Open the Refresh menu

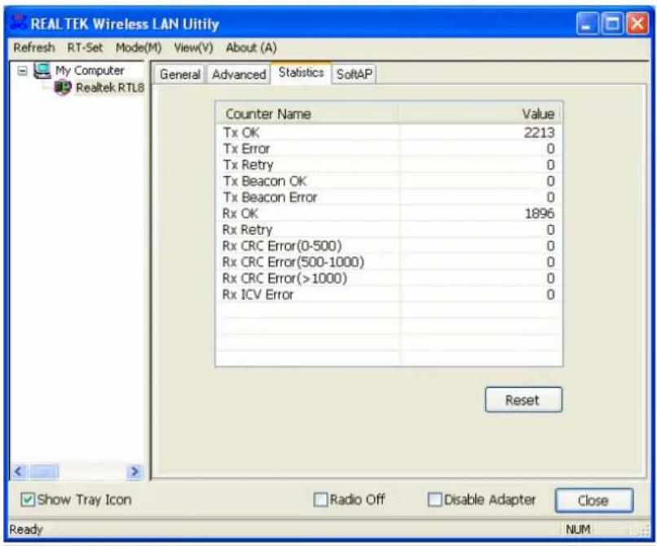coord(34,48)
